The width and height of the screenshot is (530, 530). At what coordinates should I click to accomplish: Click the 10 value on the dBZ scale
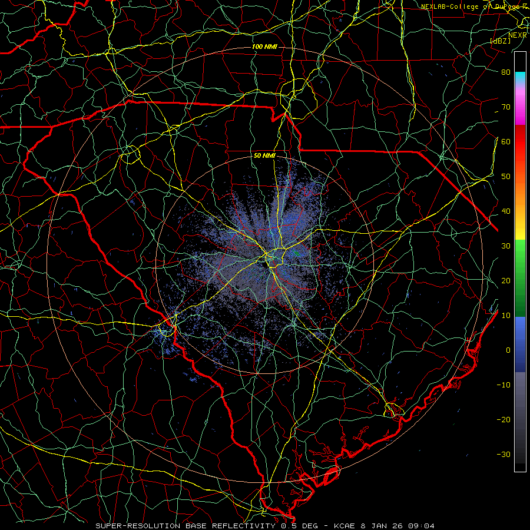(506, 316)
